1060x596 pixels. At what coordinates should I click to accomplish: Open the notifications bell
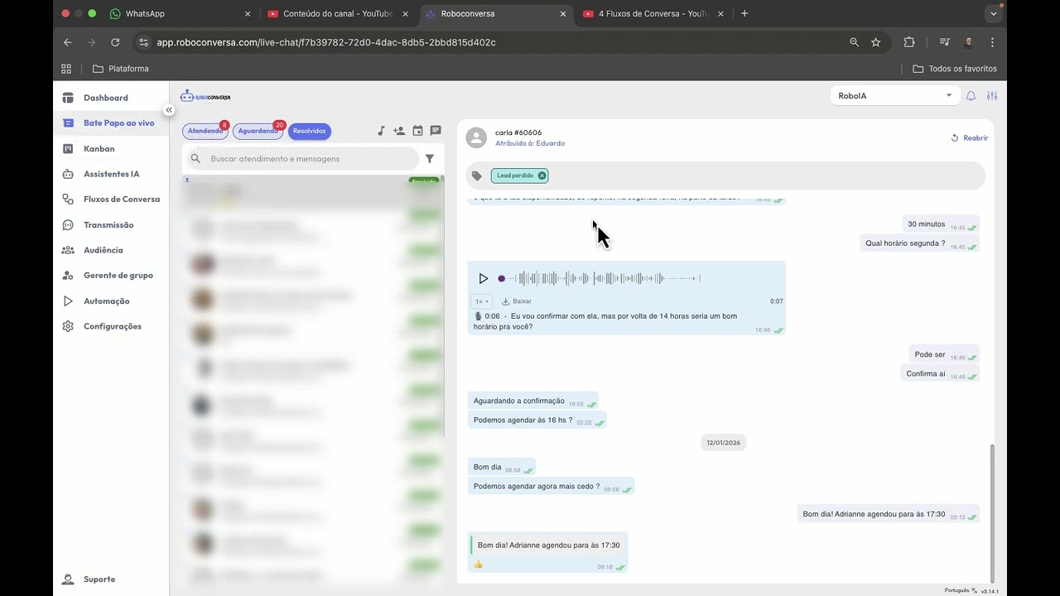[x=971, y=96]
